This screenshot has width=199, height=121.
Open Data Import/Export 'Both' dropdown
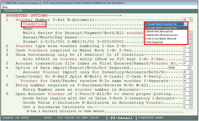coord(189,68)
